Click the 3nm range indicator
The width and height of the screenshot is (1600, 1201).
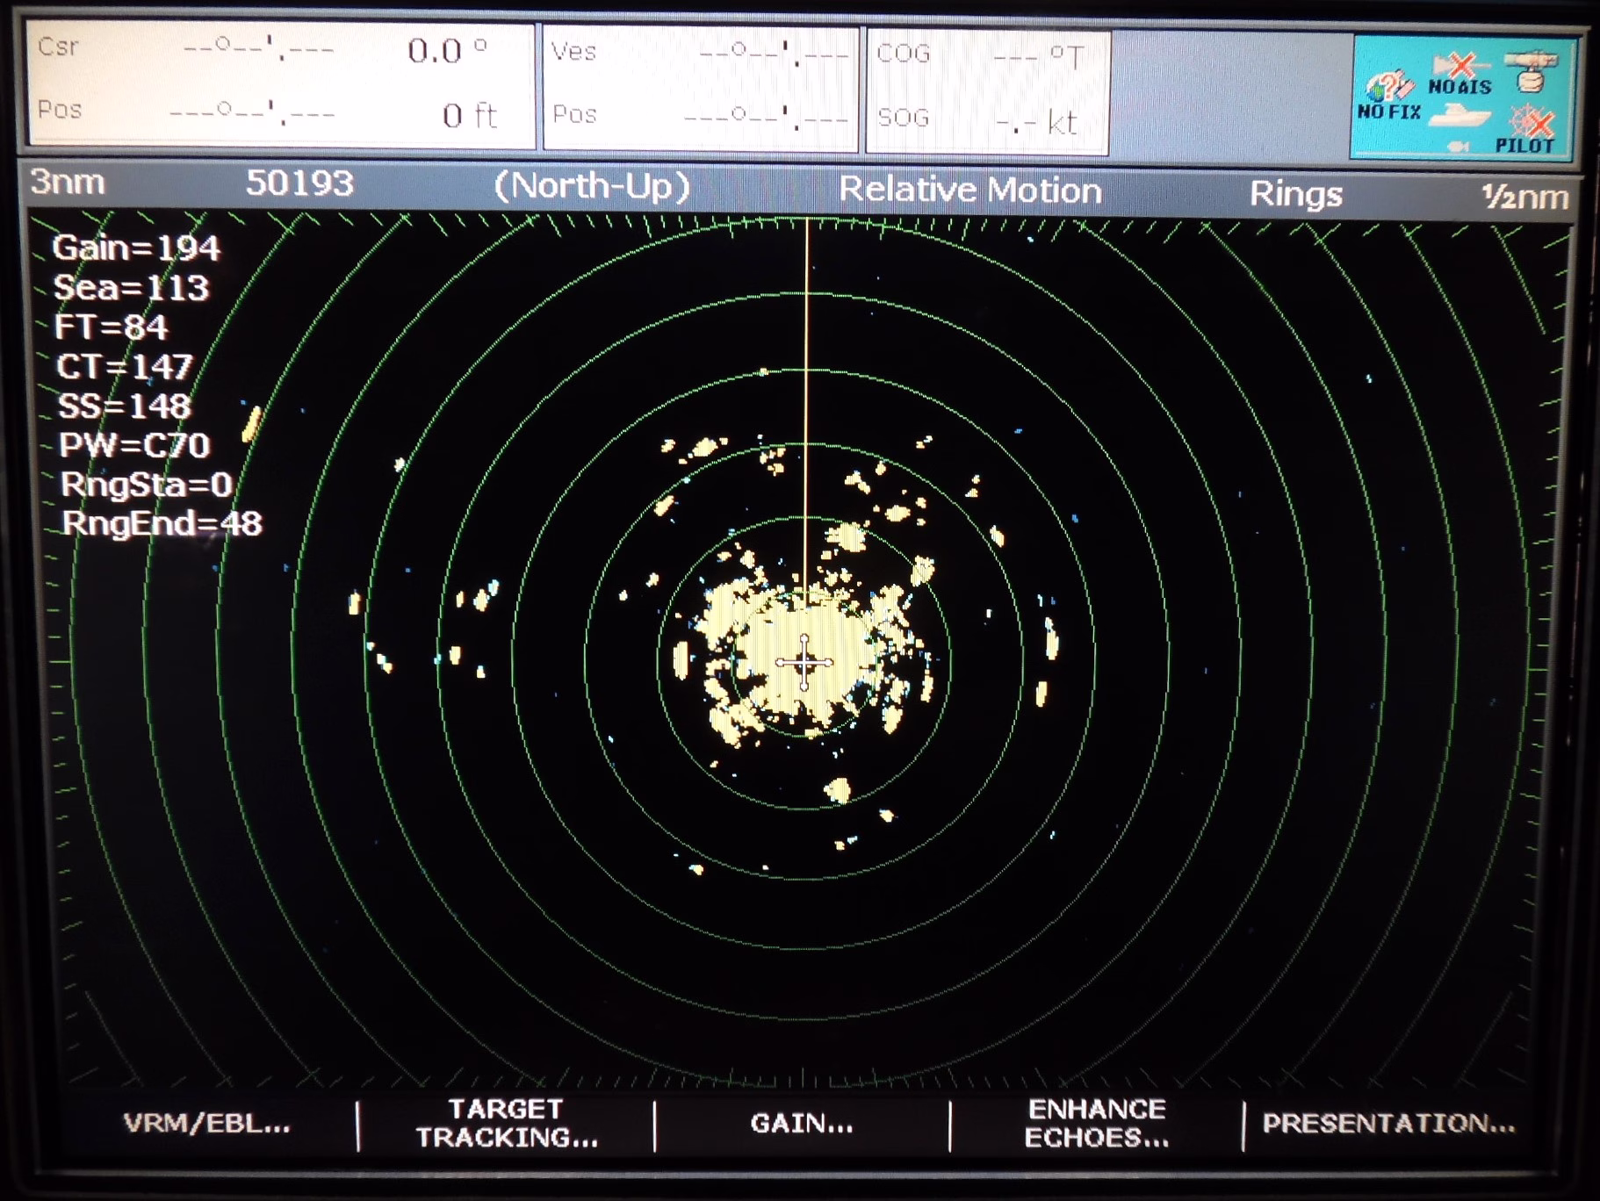[68, 182]
